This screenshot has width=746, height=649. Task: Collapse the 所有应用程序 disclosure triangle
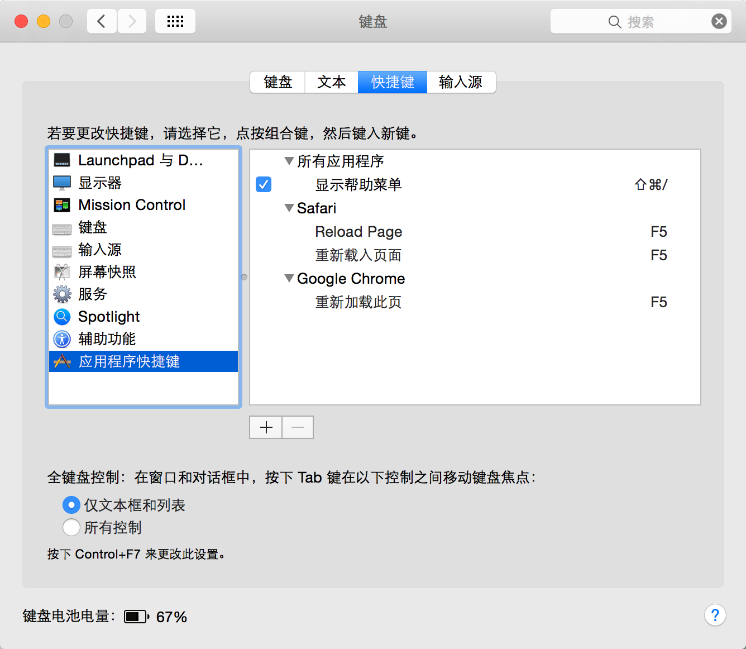click(289, 161)
